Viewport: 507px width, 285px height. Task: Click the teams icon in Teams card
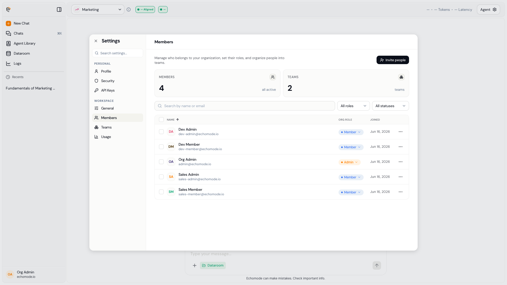pos(401,77)
